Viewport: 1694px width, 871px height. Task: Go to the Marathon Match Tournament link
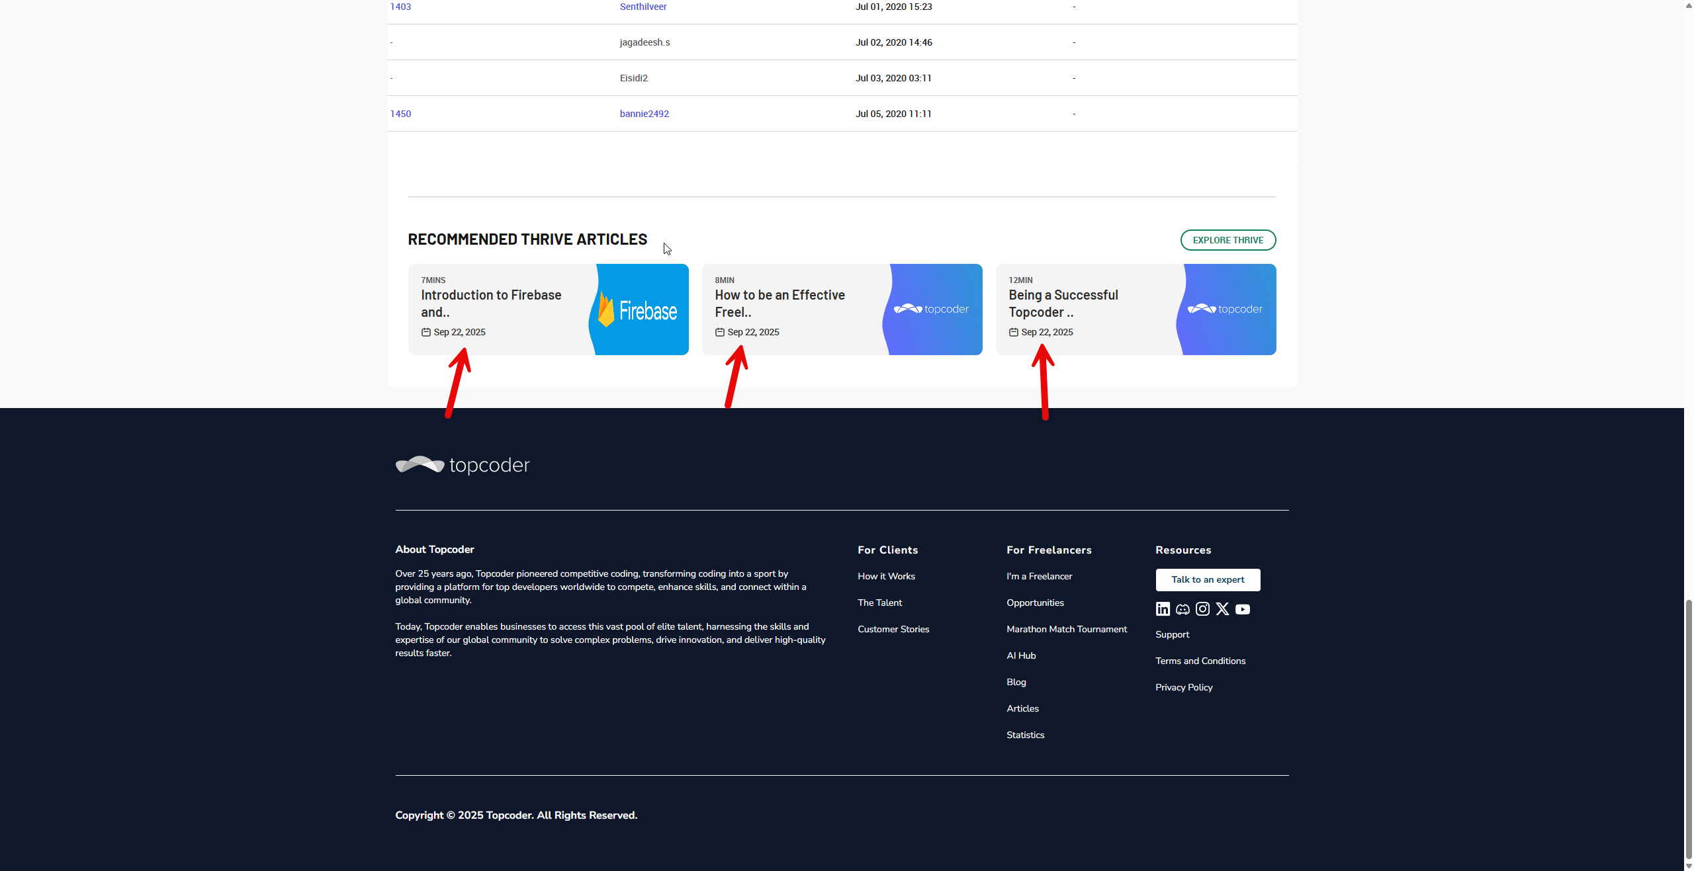coord(1066,629)
